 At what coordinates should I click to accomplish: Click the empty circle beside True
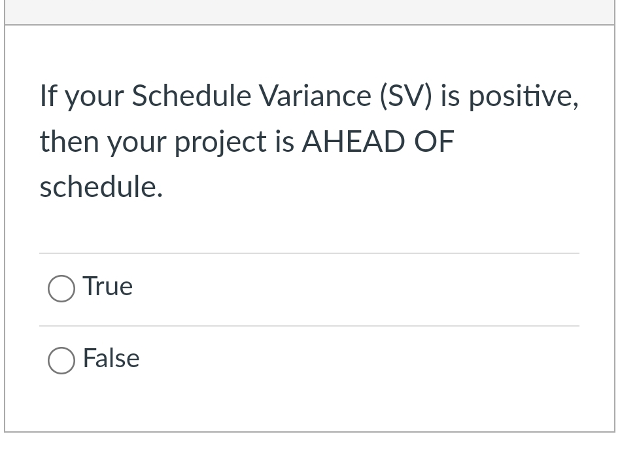pyautogui.click(x=61, y=288)
